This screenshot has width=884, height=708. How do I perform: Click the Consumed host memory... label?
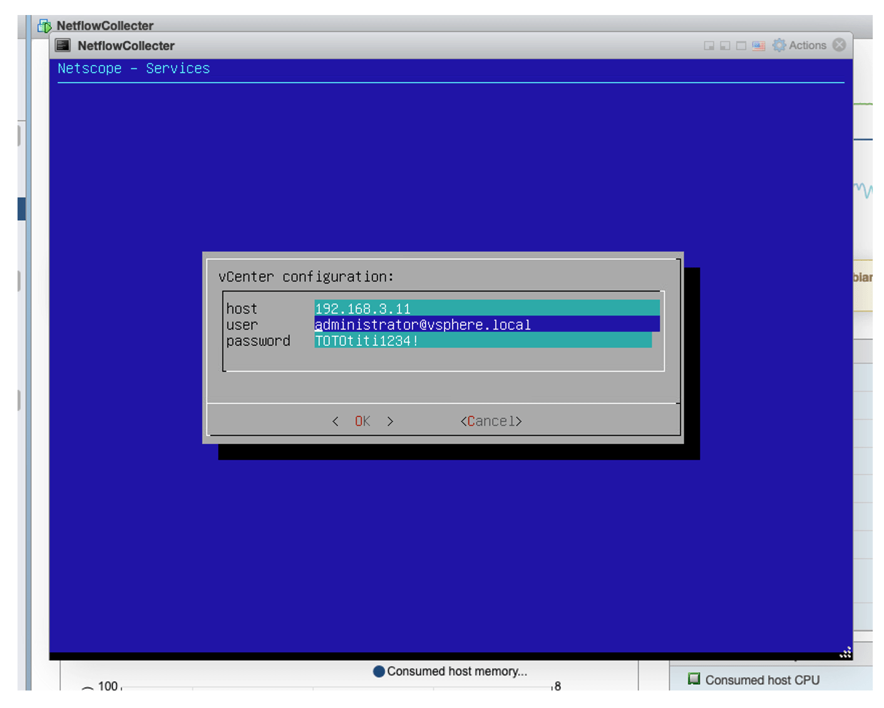(457, 671)
